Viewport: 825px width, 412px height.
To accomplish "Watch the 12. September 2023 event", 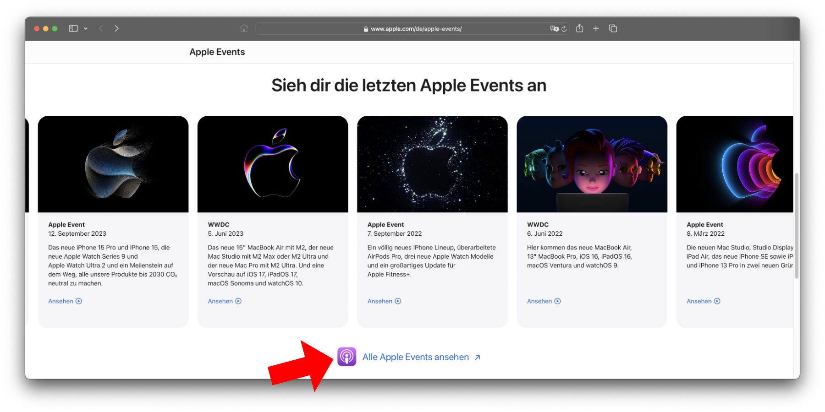I will [x=65, y=301].
